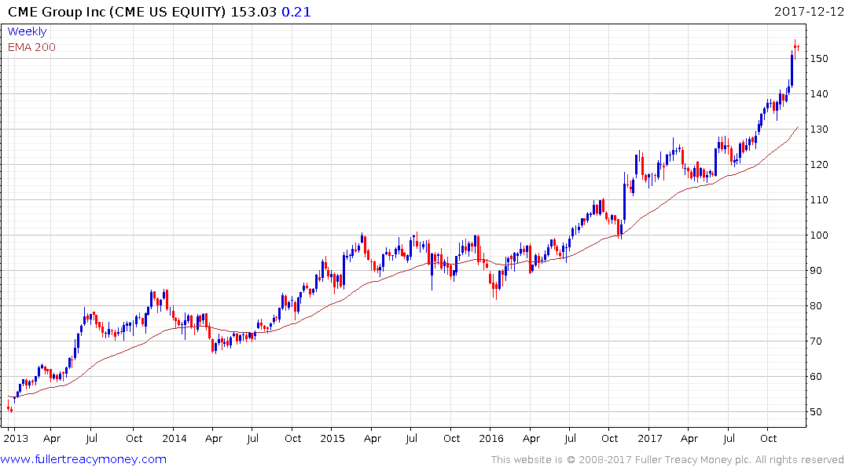Click the latest candlestick near 153
The image size is (845, 471).
(x=798, y=47)
